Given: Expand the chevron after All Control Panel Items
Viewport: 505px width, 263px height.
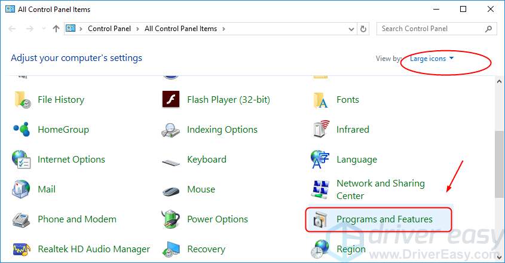Looking at the screenshot, I should point(224,29).
